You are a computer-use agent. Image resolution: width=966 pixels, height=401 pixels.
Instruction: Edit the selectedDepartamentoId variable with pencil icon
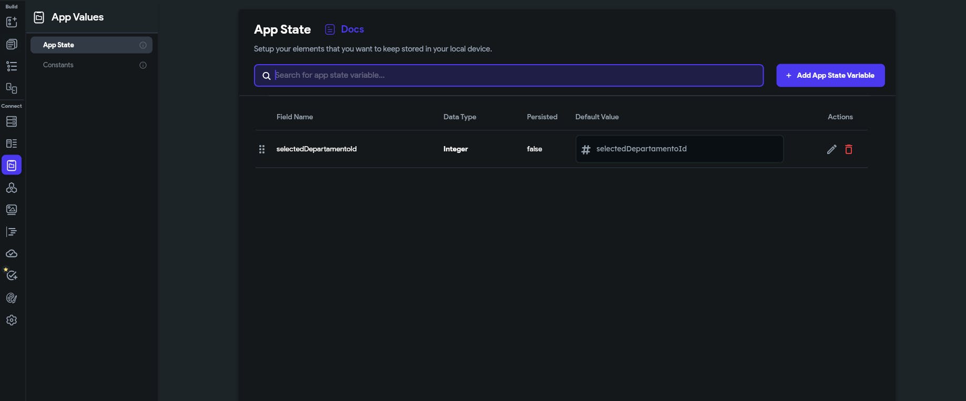831,149
